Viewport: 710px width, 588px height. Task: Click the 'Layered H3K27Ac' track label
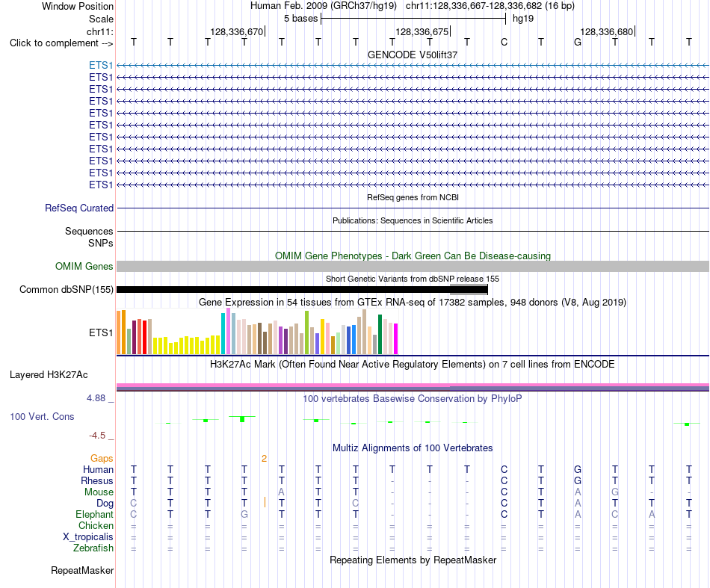tap(49, 375)
